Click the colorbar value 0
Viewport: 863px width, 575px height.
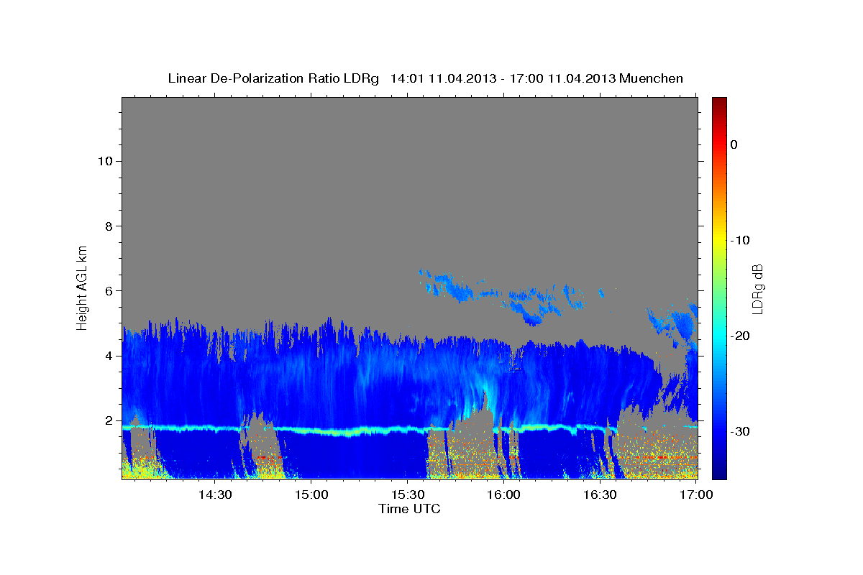click(x=734, y=144)
